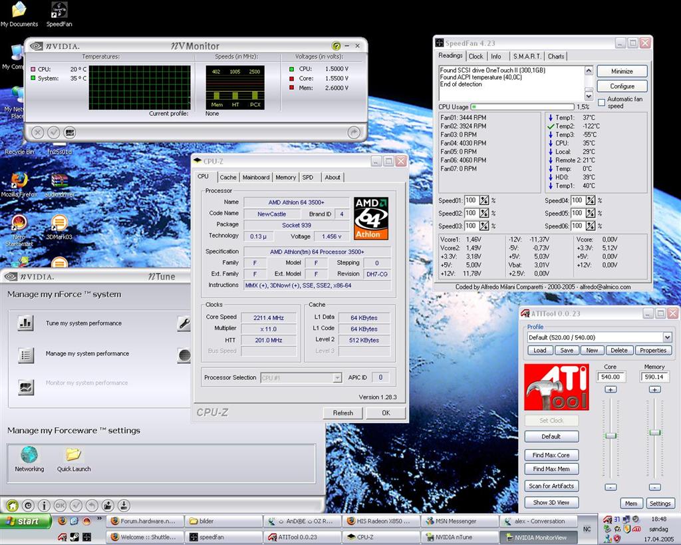The width and height of the screenshot is (681, 545).
Task: Click the Speed03 up/down spinner in SpeedFan
Action: 484,226
